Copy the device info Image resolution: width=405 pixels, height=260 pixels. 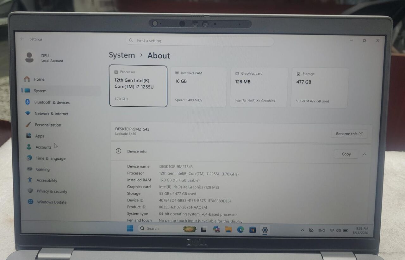346,154
